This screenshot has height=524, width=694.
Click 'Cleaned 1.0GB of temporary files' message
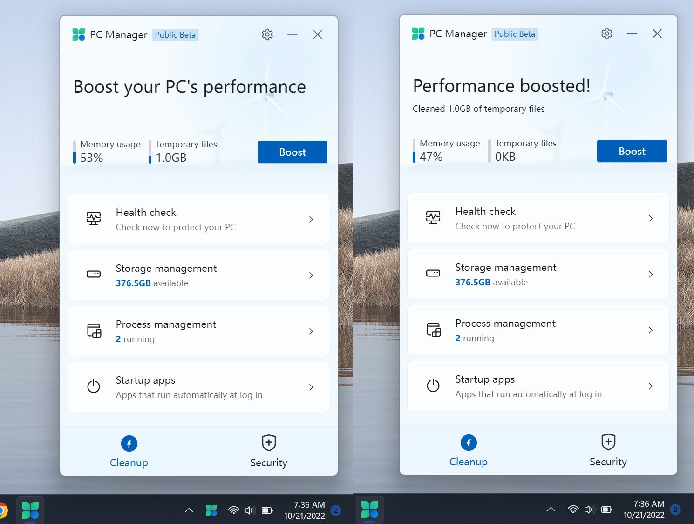tap(478, 109)
